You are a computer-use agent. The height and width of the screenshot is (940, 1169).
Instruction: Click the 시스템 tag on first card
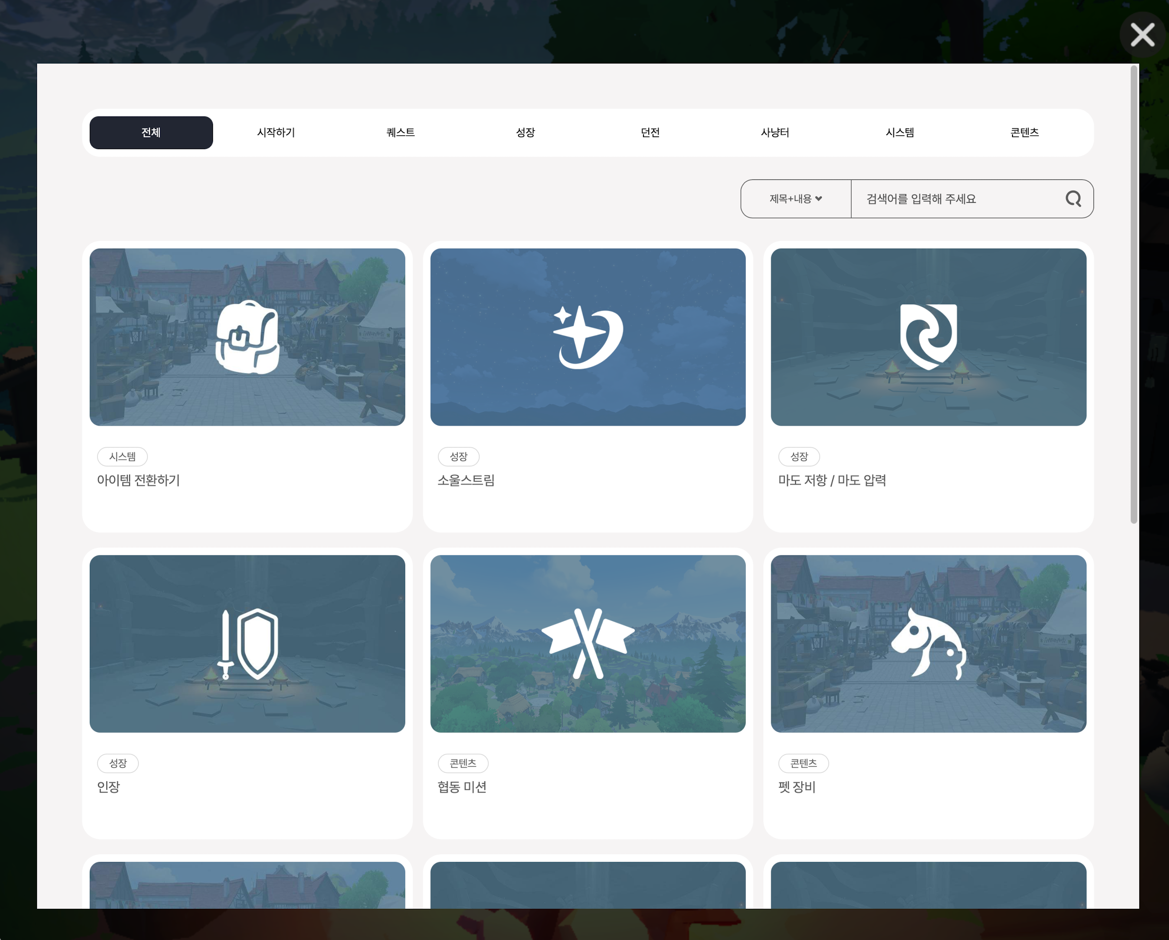pos(122,457)
